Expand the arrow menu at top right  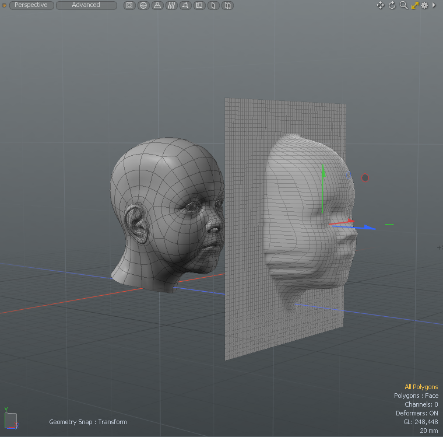[434, 5]
